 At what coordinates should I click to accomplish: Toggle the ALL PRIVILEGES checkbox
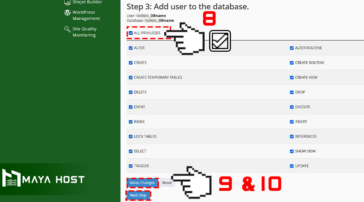point(131,33)
